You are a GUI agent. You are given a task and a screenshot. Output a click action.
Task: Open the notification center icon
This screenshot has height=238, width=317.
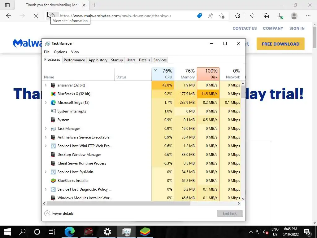pos(307,232)
